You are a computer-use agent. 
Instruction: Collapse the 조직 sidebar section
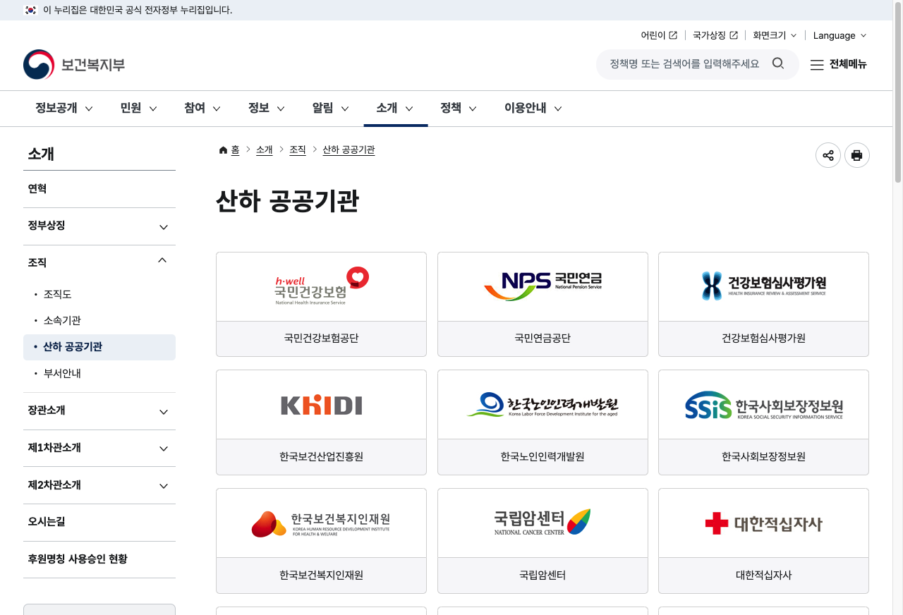point(99,262)
